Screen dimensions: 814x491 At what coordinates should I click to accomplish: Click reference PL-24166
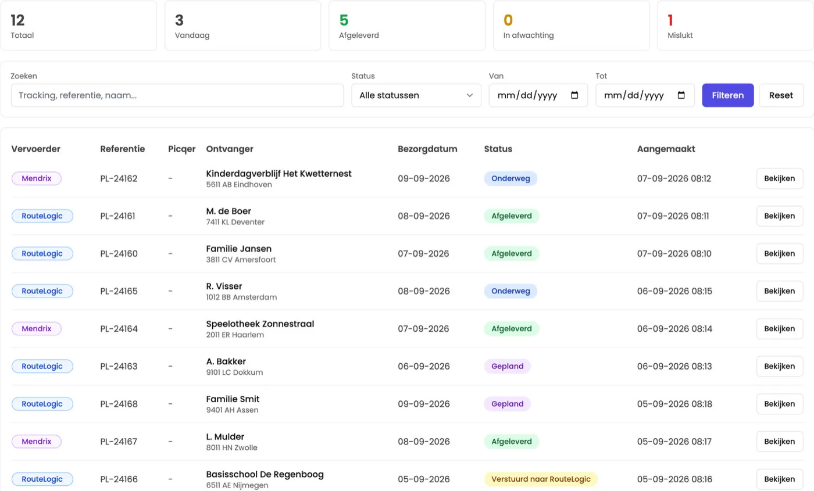click(119, 479)
